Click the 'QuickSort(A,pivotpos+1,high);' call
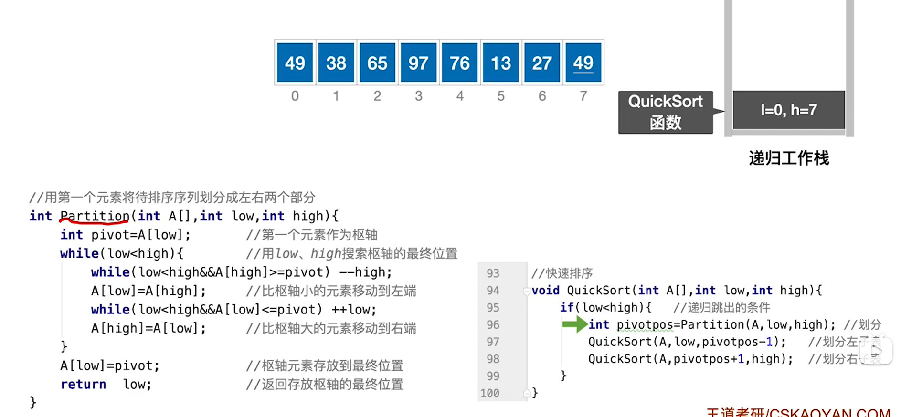 690,359
